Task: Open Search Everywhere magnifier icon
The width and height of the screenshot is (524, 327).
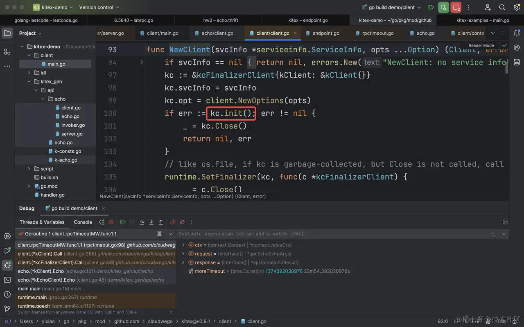Action: click(x=502, y=7)
